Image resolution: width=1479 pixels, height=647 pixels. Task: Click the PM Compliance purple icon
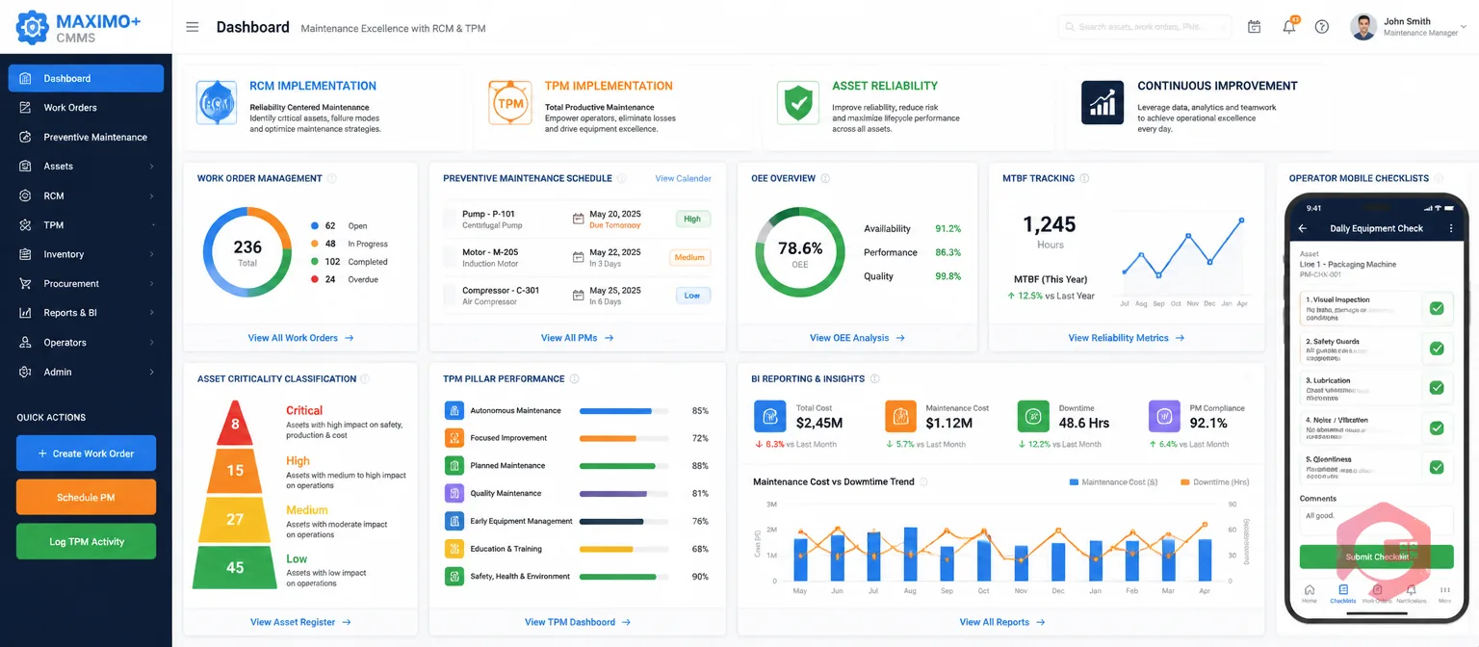tap(1164, 416)
